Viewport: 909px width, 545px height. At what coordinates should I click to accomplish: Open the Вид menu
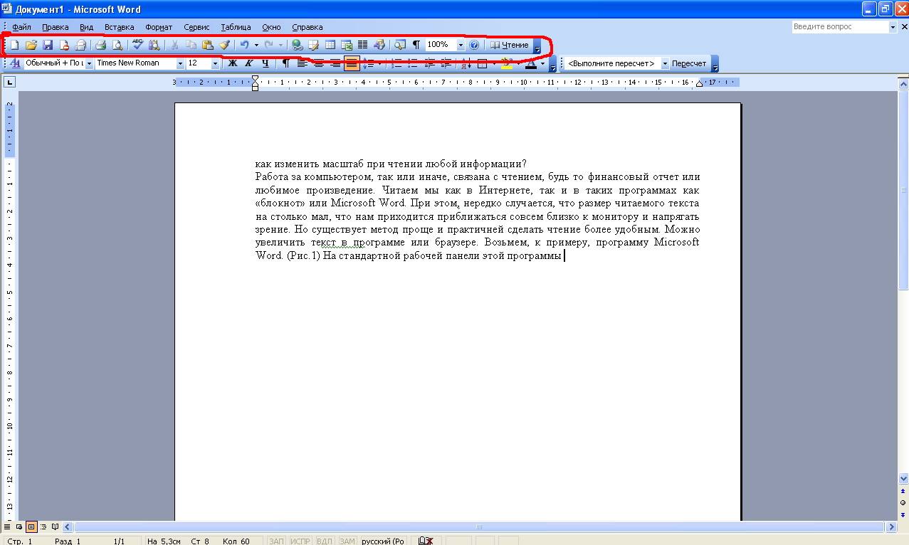[x=86, y=27]
